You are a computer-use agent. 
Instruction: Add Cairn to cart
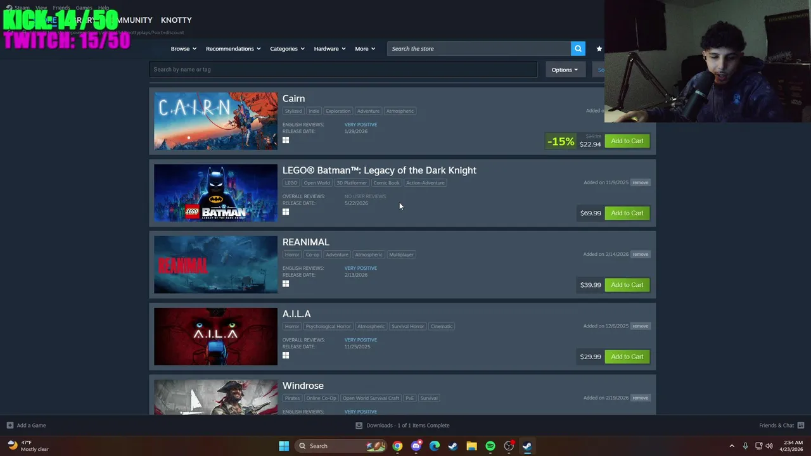[x=627, y=141]
